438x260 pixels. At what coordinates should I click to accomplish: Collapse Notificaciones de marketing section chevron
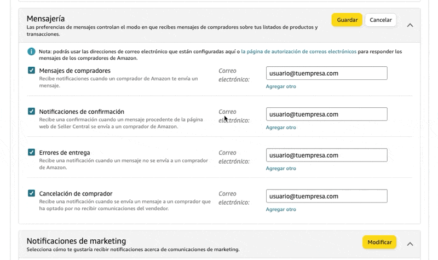[x=410, y=244]
